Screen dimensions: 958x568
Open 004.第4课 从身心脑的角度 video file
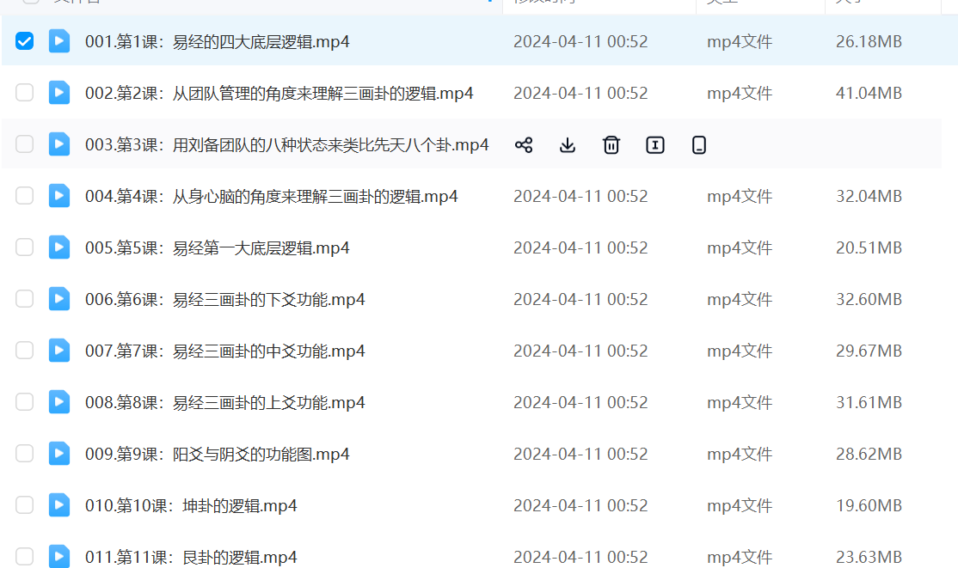tap(271, 196)
